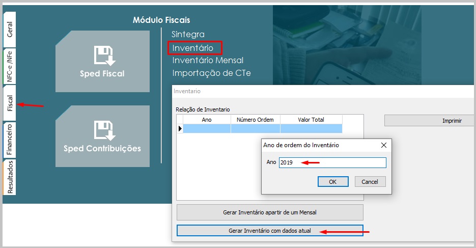Click the row selector arrow in inventory grid
Screen dimensions: 476x248
click(x=180, y=129)
